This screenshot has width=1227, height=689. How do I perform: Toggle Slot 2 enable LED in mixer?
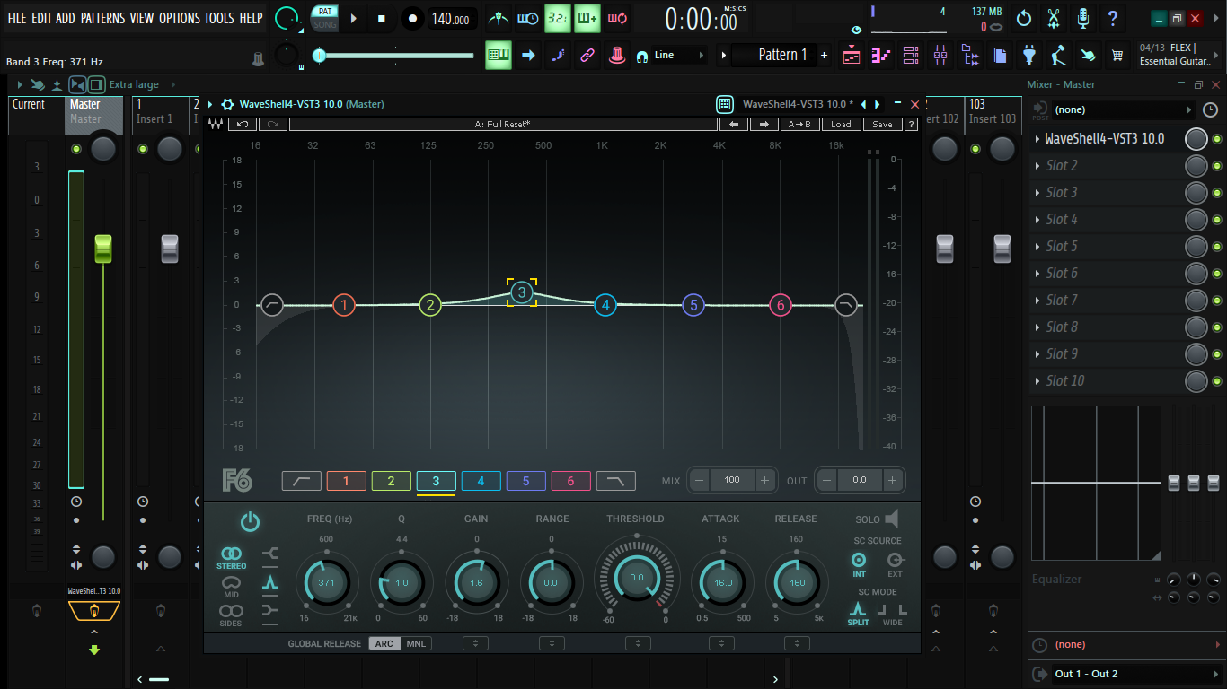1217,166
